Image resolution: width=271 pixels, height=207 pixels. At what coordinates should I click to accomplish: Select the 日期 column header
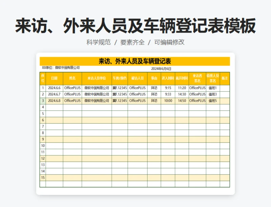pyautogui.click(x=54, y=78)
